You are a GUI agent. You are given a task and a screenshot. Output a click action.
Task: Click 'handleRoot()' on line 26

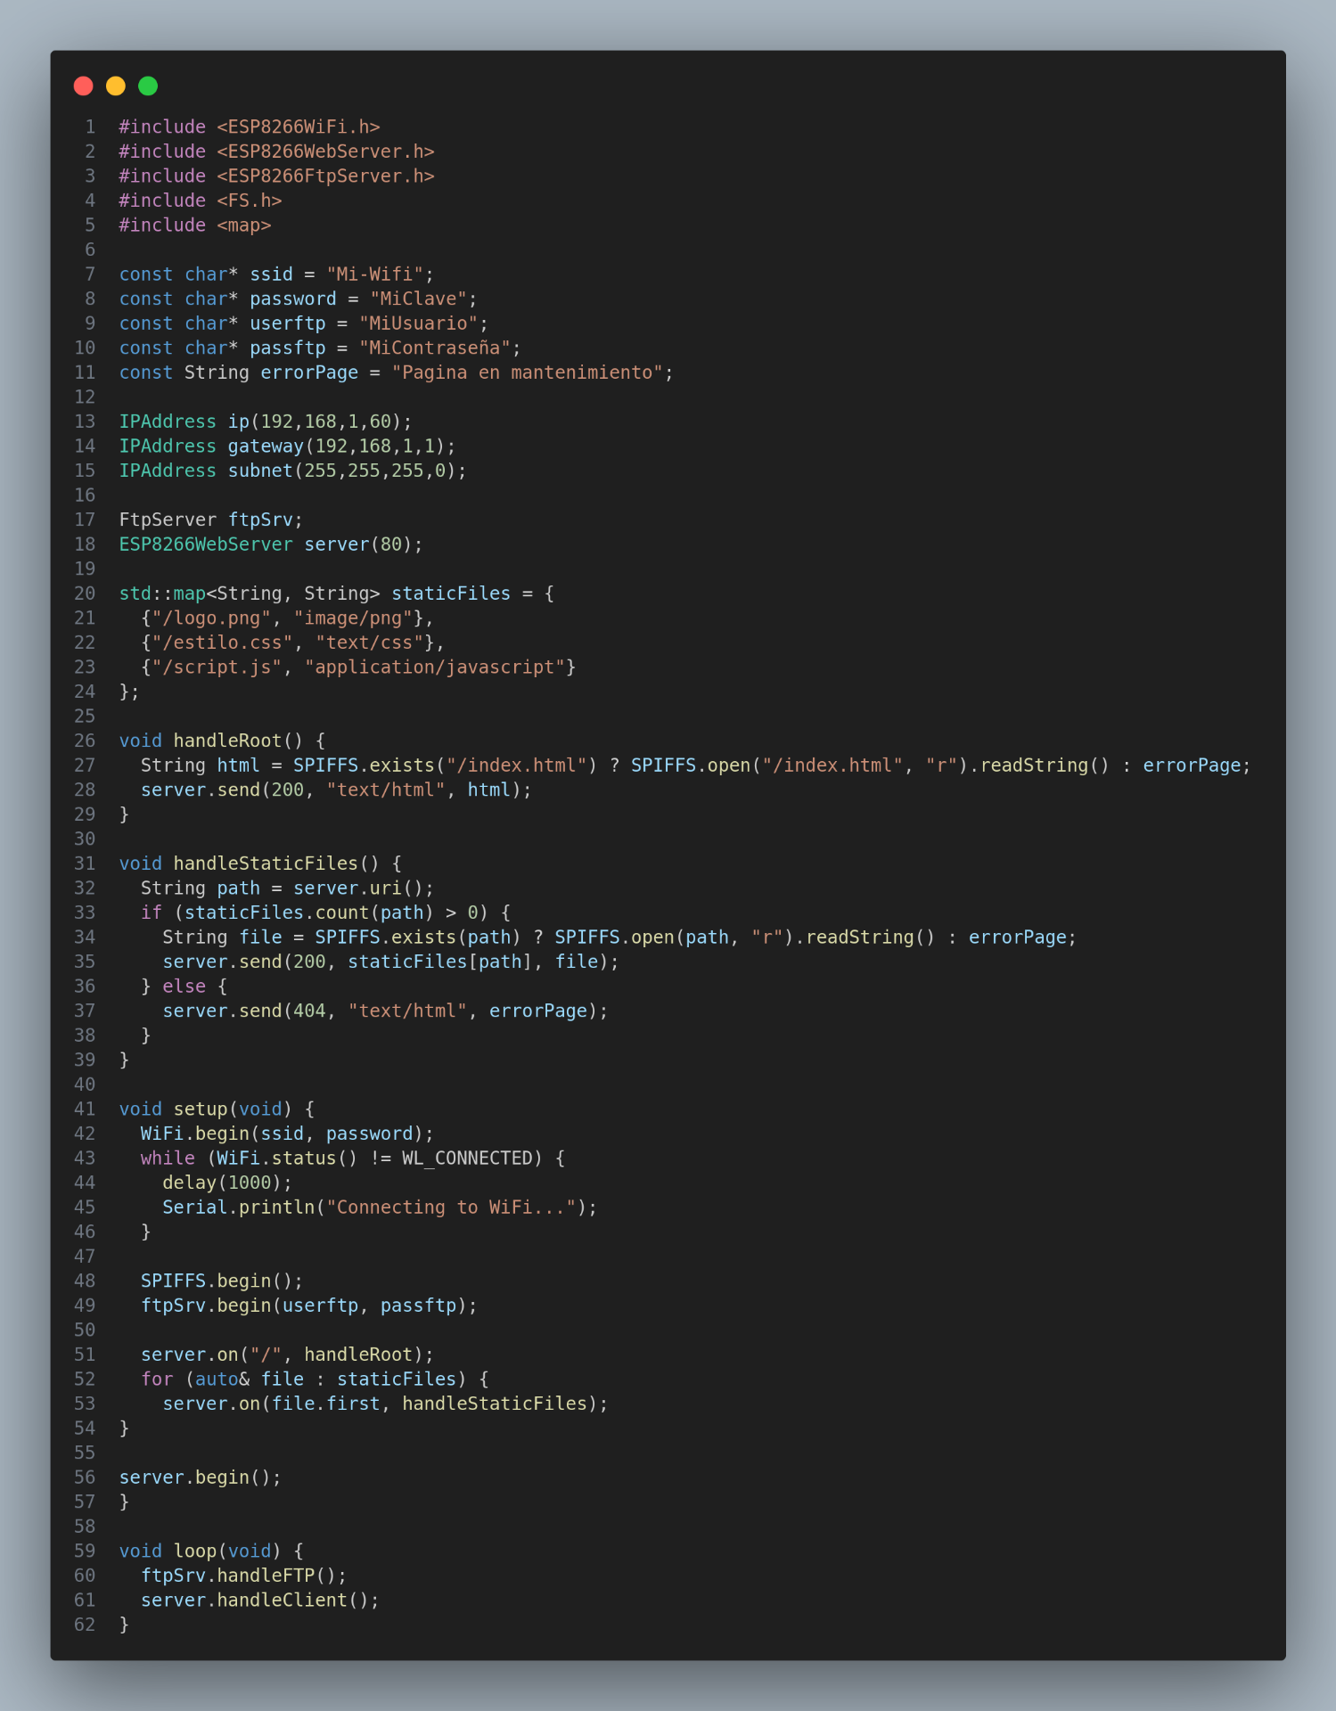click(x=239, y=740)
